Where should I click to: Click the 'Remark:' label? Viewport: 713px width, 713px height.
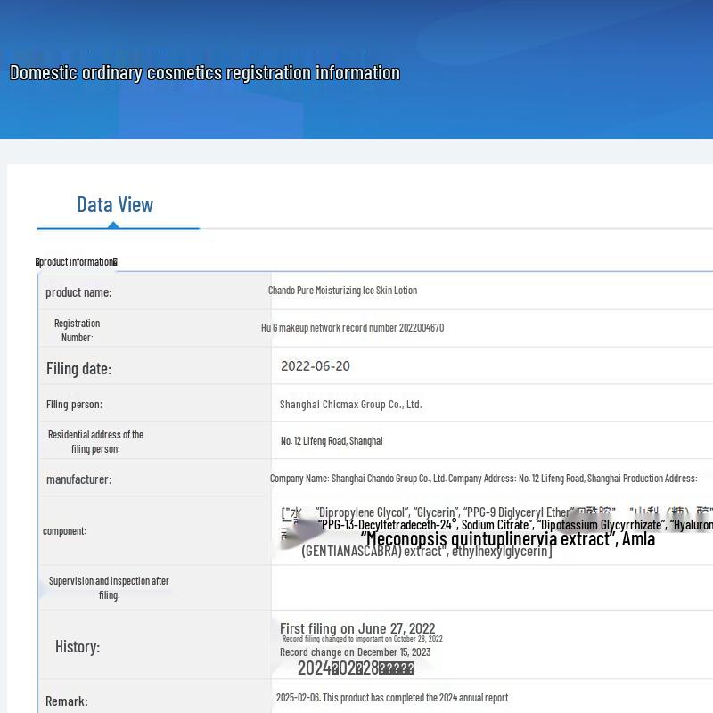point(66,701)
